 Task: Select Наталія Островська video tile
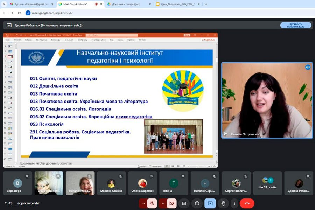click(x=267, y=100)
